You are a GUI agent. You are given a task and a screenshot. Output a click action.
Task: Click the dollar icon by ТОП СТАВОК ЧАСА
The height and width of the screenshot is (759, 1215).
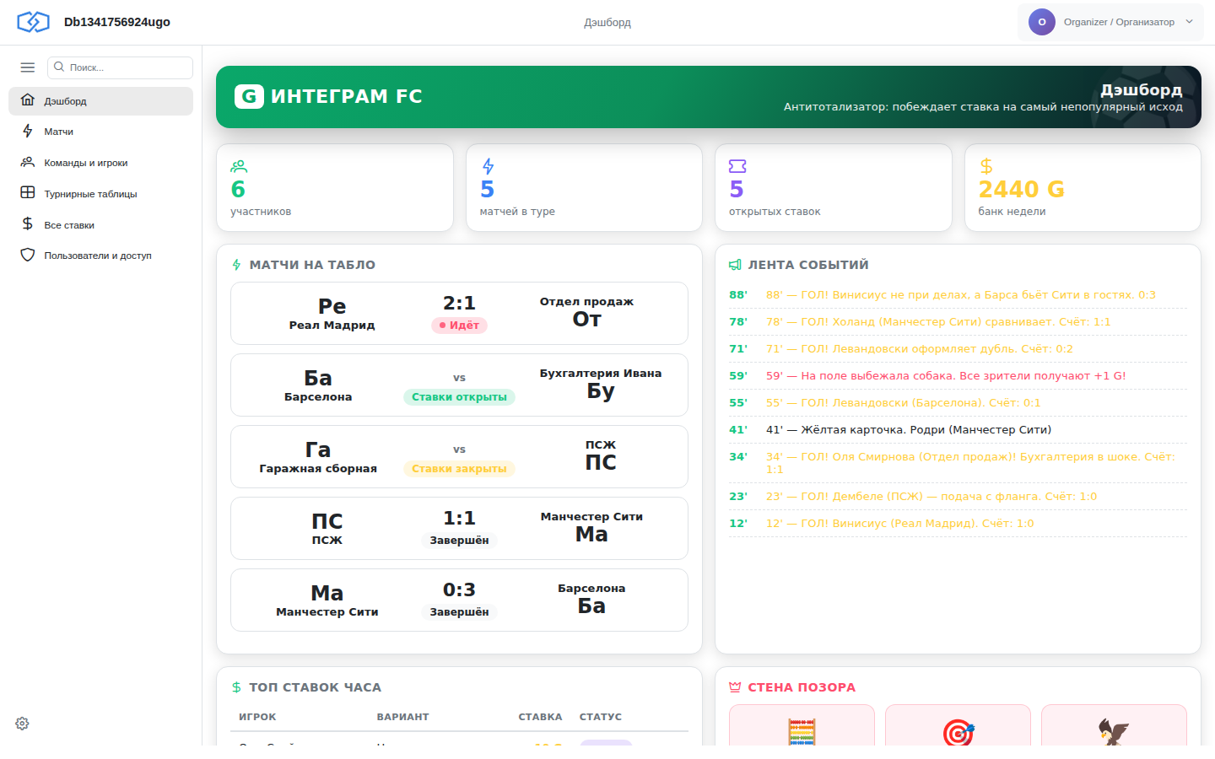click(237, 687)
